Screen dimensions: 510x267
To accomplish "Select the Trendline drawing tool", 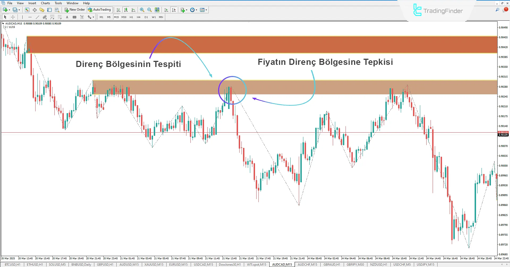I will [37, 17].
